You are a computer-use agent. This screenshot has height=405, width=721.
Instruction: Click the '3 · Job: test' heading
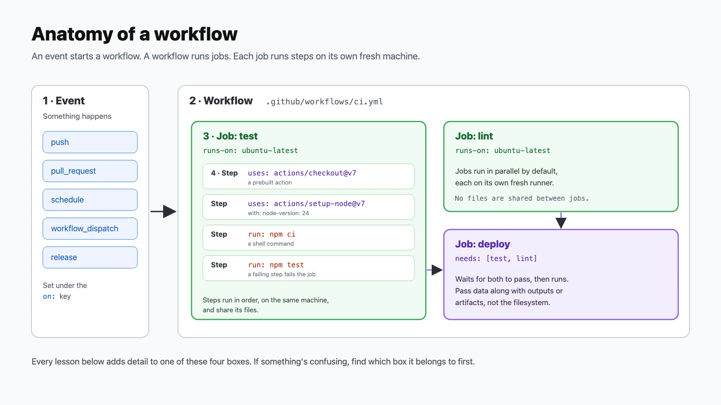pyautogui.click(x=230, y=136)
